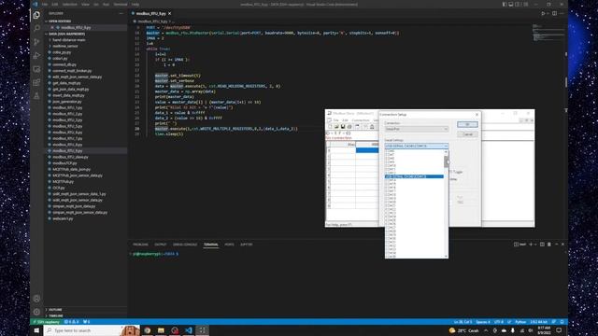Screen dimensions: 598x336
Task: Open the notification center icon in taskbar
Action: click(x=559, y=330)
